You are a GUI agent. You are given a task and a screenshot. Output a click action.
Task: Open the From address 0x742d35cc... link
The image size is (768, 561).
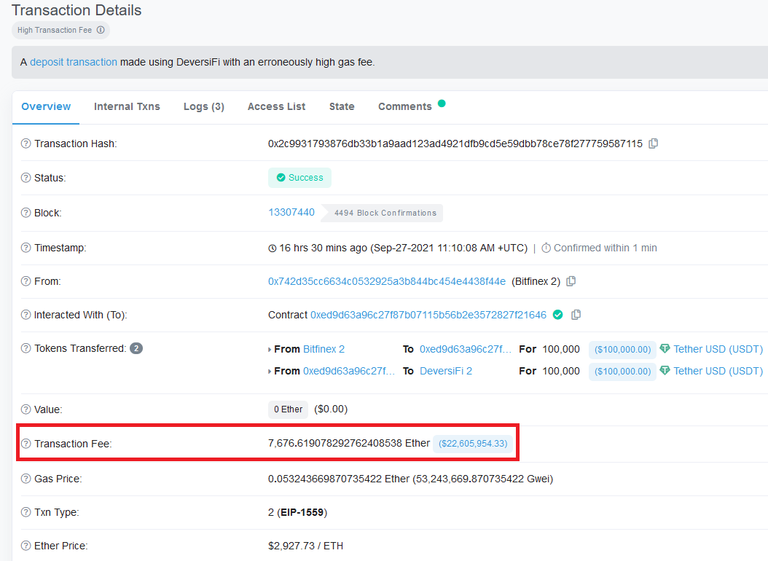point(387,281)
